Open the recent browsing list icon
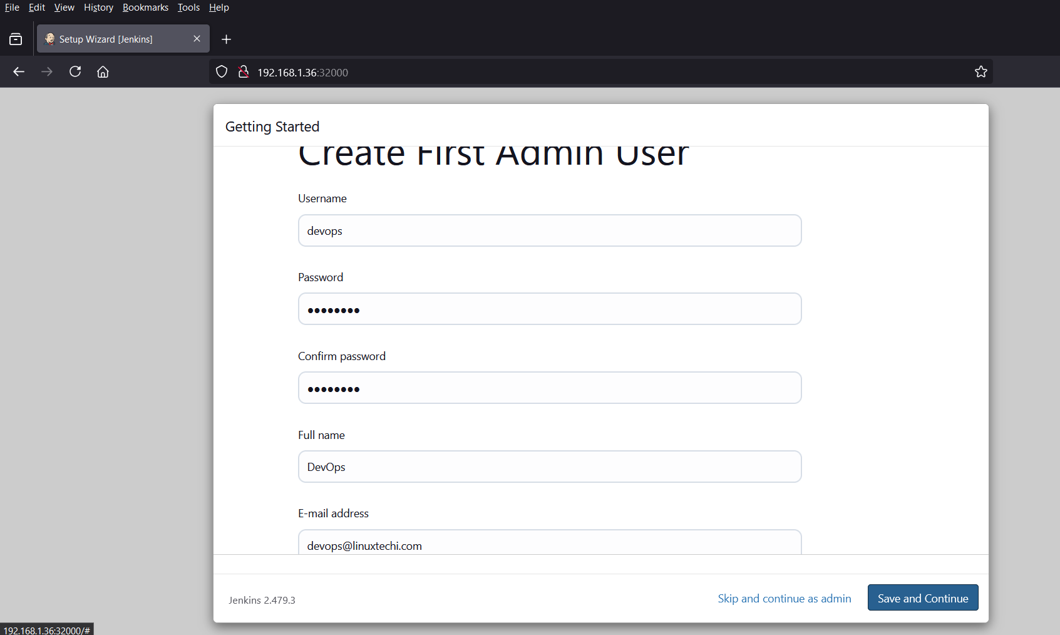The image size is (1060, 635). click(16, 39)
